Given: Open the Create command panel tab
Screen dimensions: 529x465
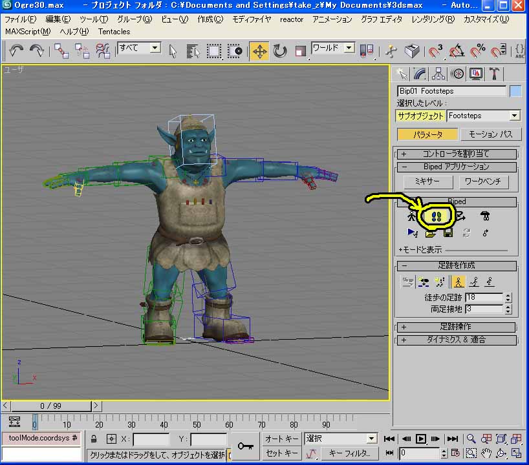Looking at the screenshot, I should point(401,74).
